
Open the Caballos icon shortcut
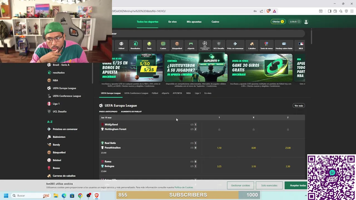tap(252, 45)
